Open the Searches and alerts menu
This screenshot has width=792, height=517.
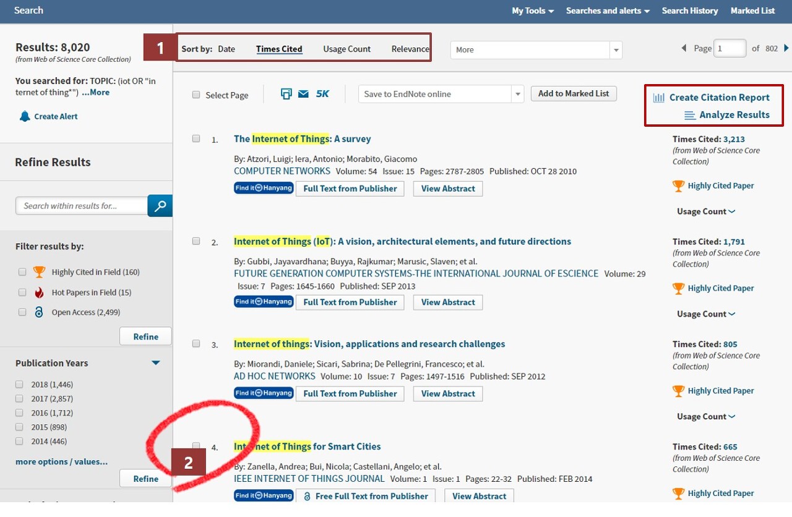coord(608,11)
